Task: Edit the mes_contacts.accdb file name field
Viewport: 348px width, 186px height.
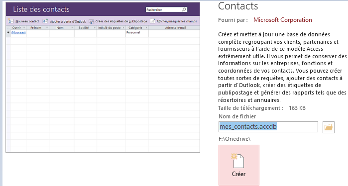Action: pos(268,127)
